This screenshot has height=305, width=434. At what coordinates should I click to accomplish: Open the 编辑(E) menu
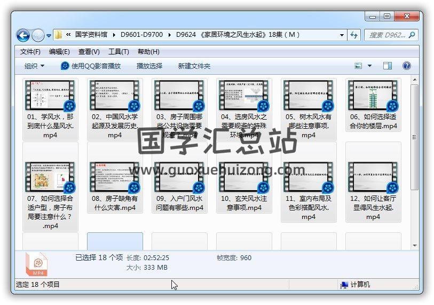[x=59, y=52]
